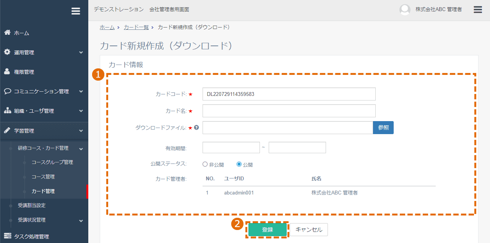The width and height of the screenshot is (490, 243).
Task: Expand the コミュニケーション管理 chevron
Action: pos(81,91)
